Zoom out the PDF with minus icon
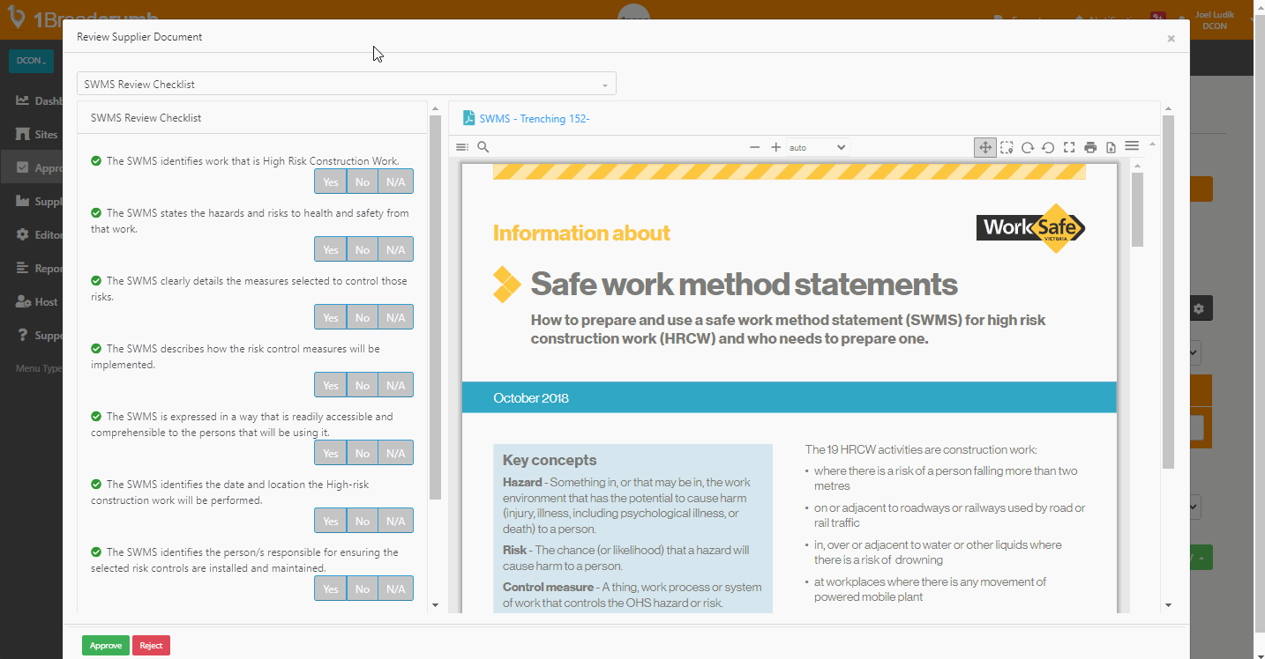This screenshot has width=1265, height=659. (x=754, y=147)
